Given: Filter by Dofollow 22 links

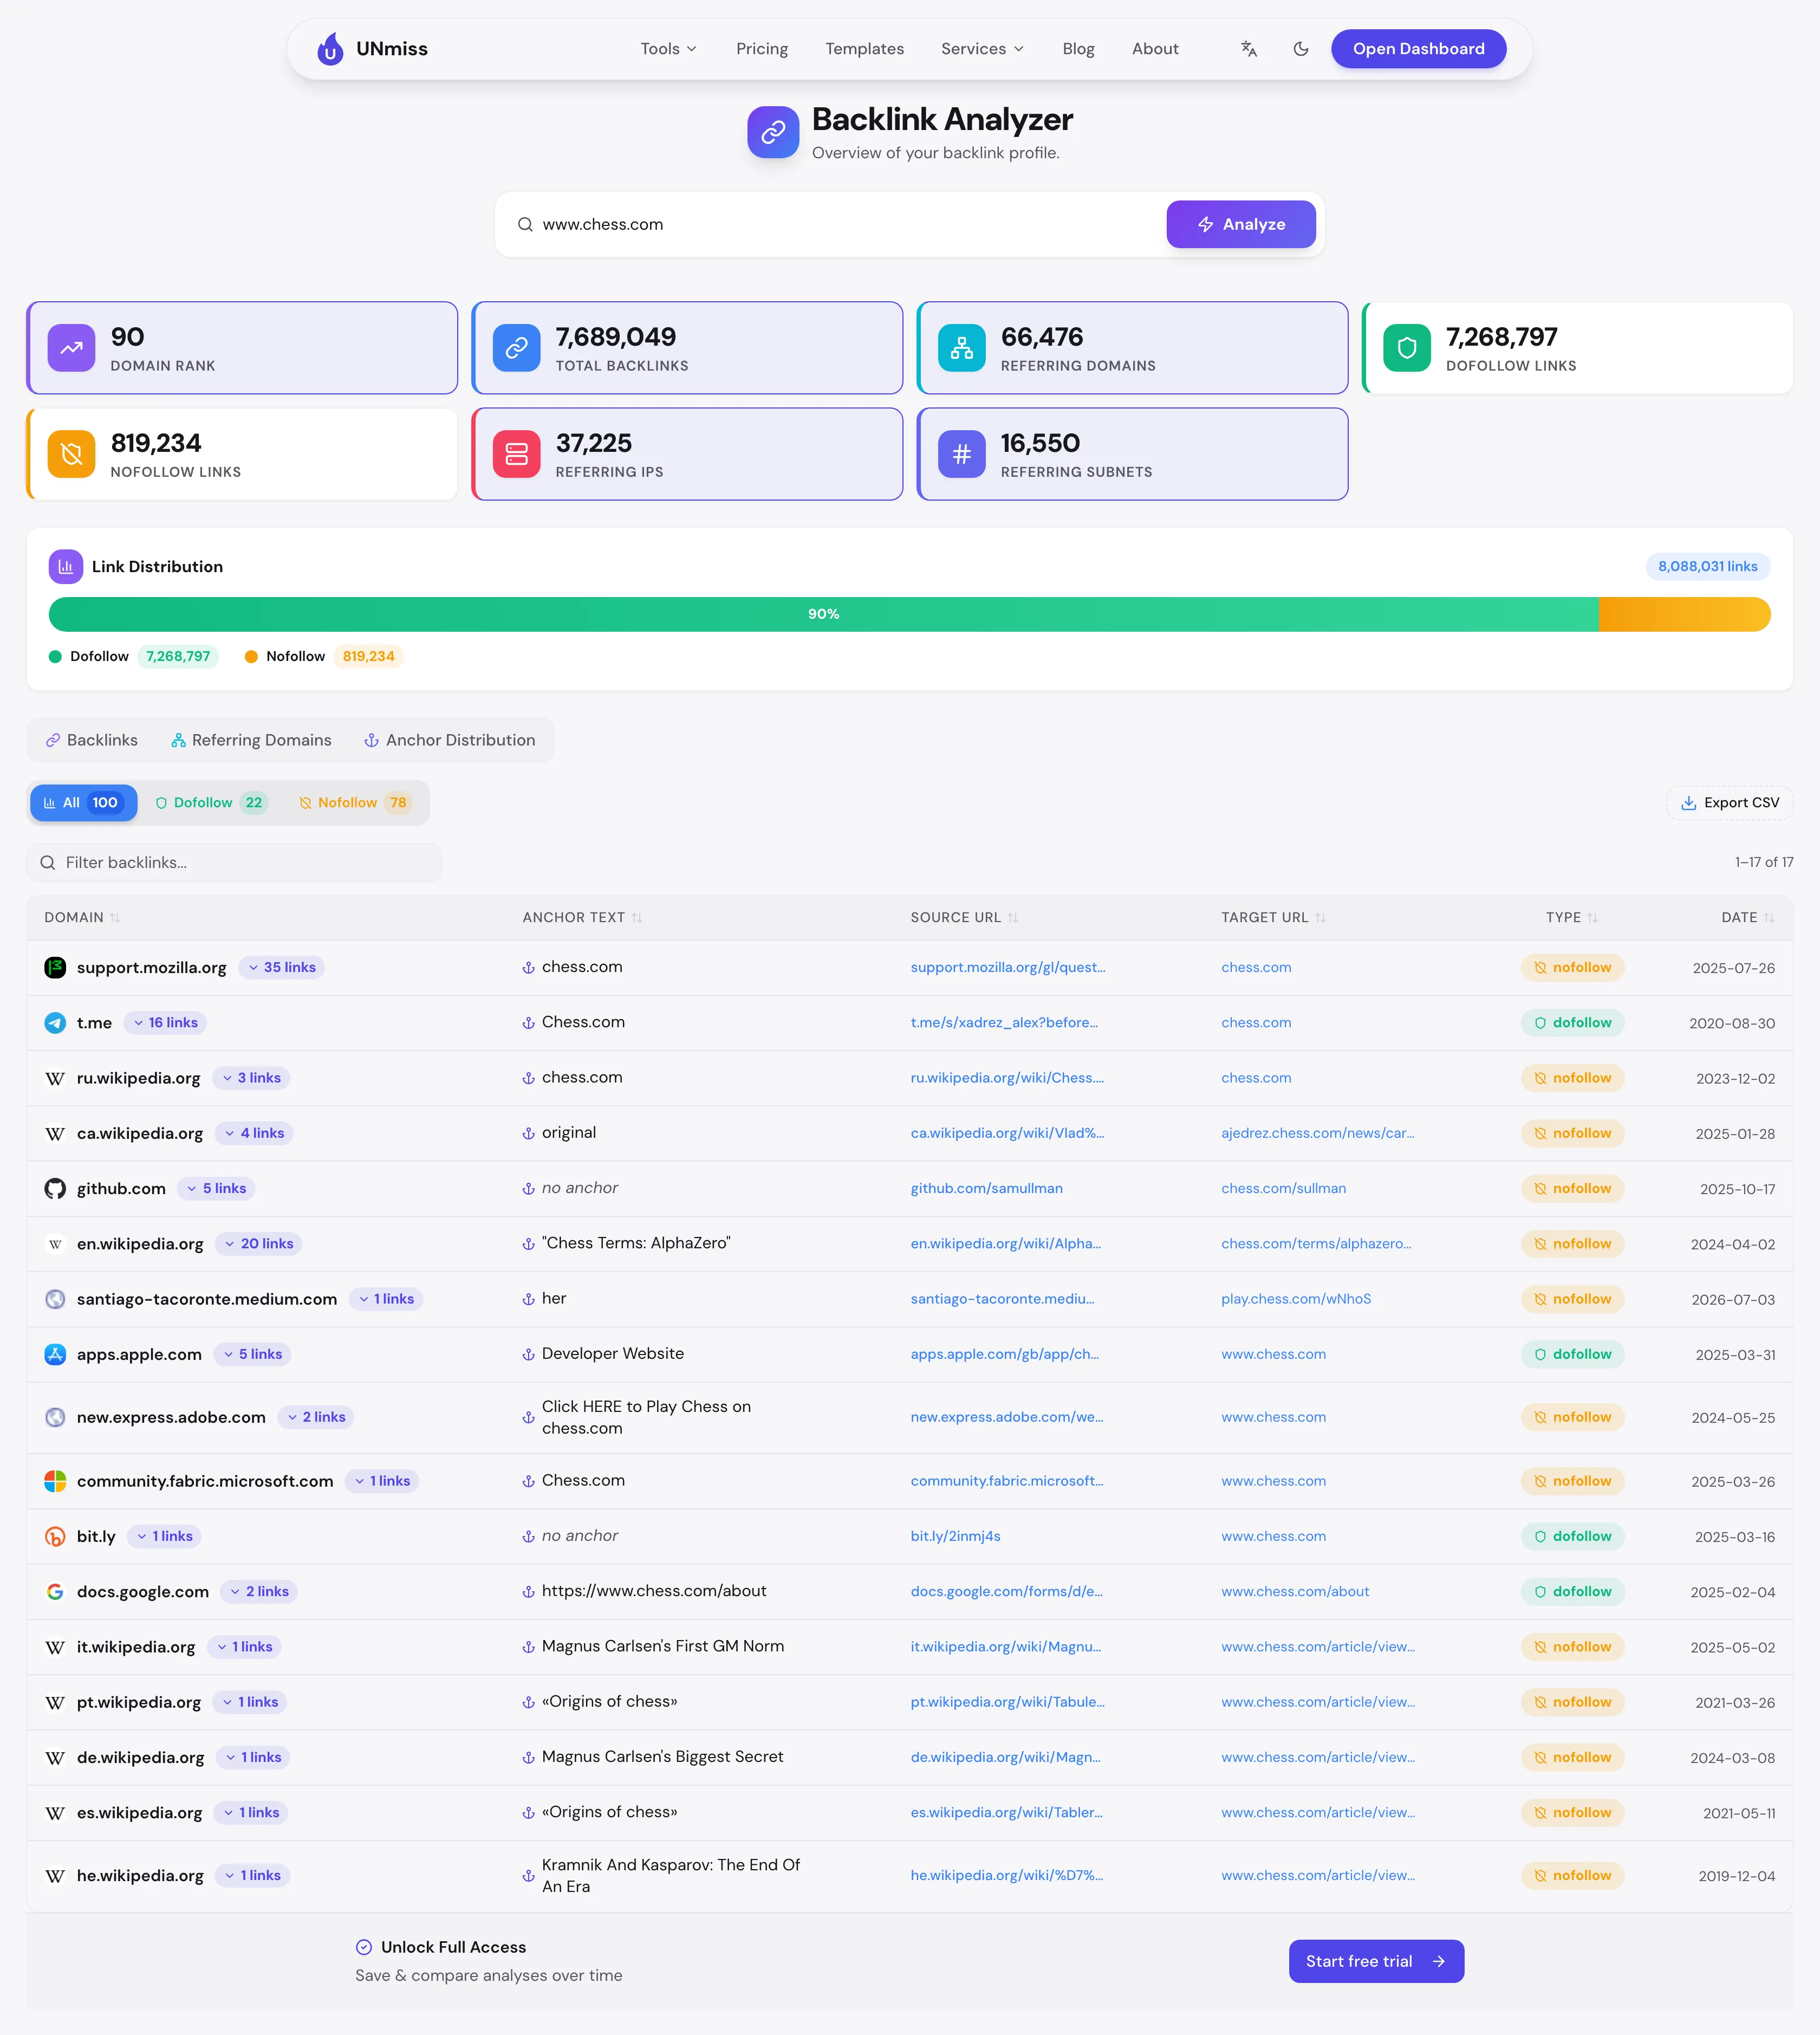Looking at the screenshot, I should (211, 802).
